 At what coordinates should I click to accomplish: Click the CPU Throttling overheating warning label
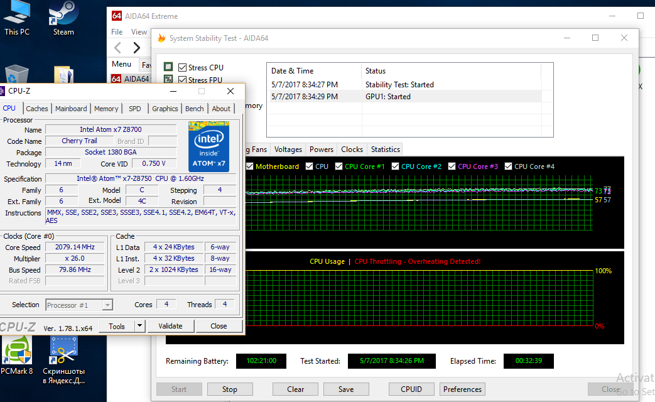[x=418, y=261]
